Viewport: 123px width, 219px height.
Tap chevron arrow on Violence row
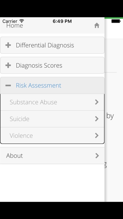point(97,135)
